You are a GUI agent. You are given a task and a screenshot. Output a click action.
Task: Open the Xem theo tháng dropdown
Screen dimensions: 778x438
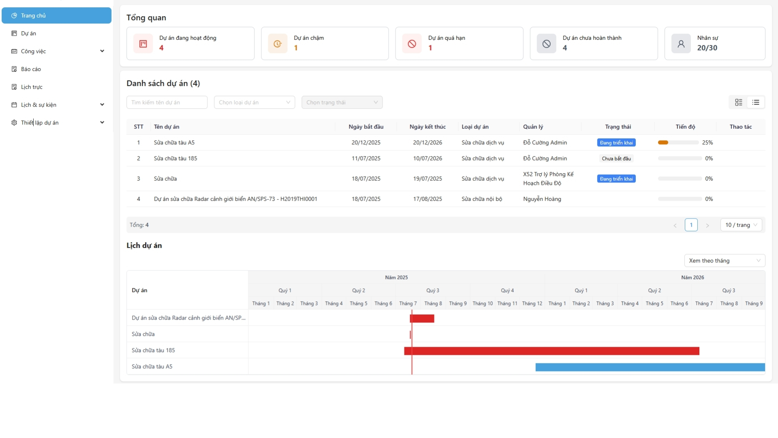point(724,260)
